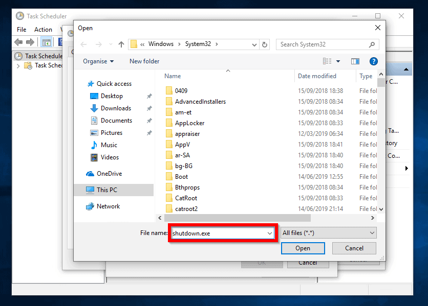This screenshot has height=306, width=428.
Task: Open the File menu in Task Scheduler
Action: (x=22, y=30)
